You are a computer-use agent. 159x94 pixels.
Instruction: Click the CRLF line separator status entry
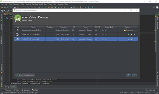126,93
